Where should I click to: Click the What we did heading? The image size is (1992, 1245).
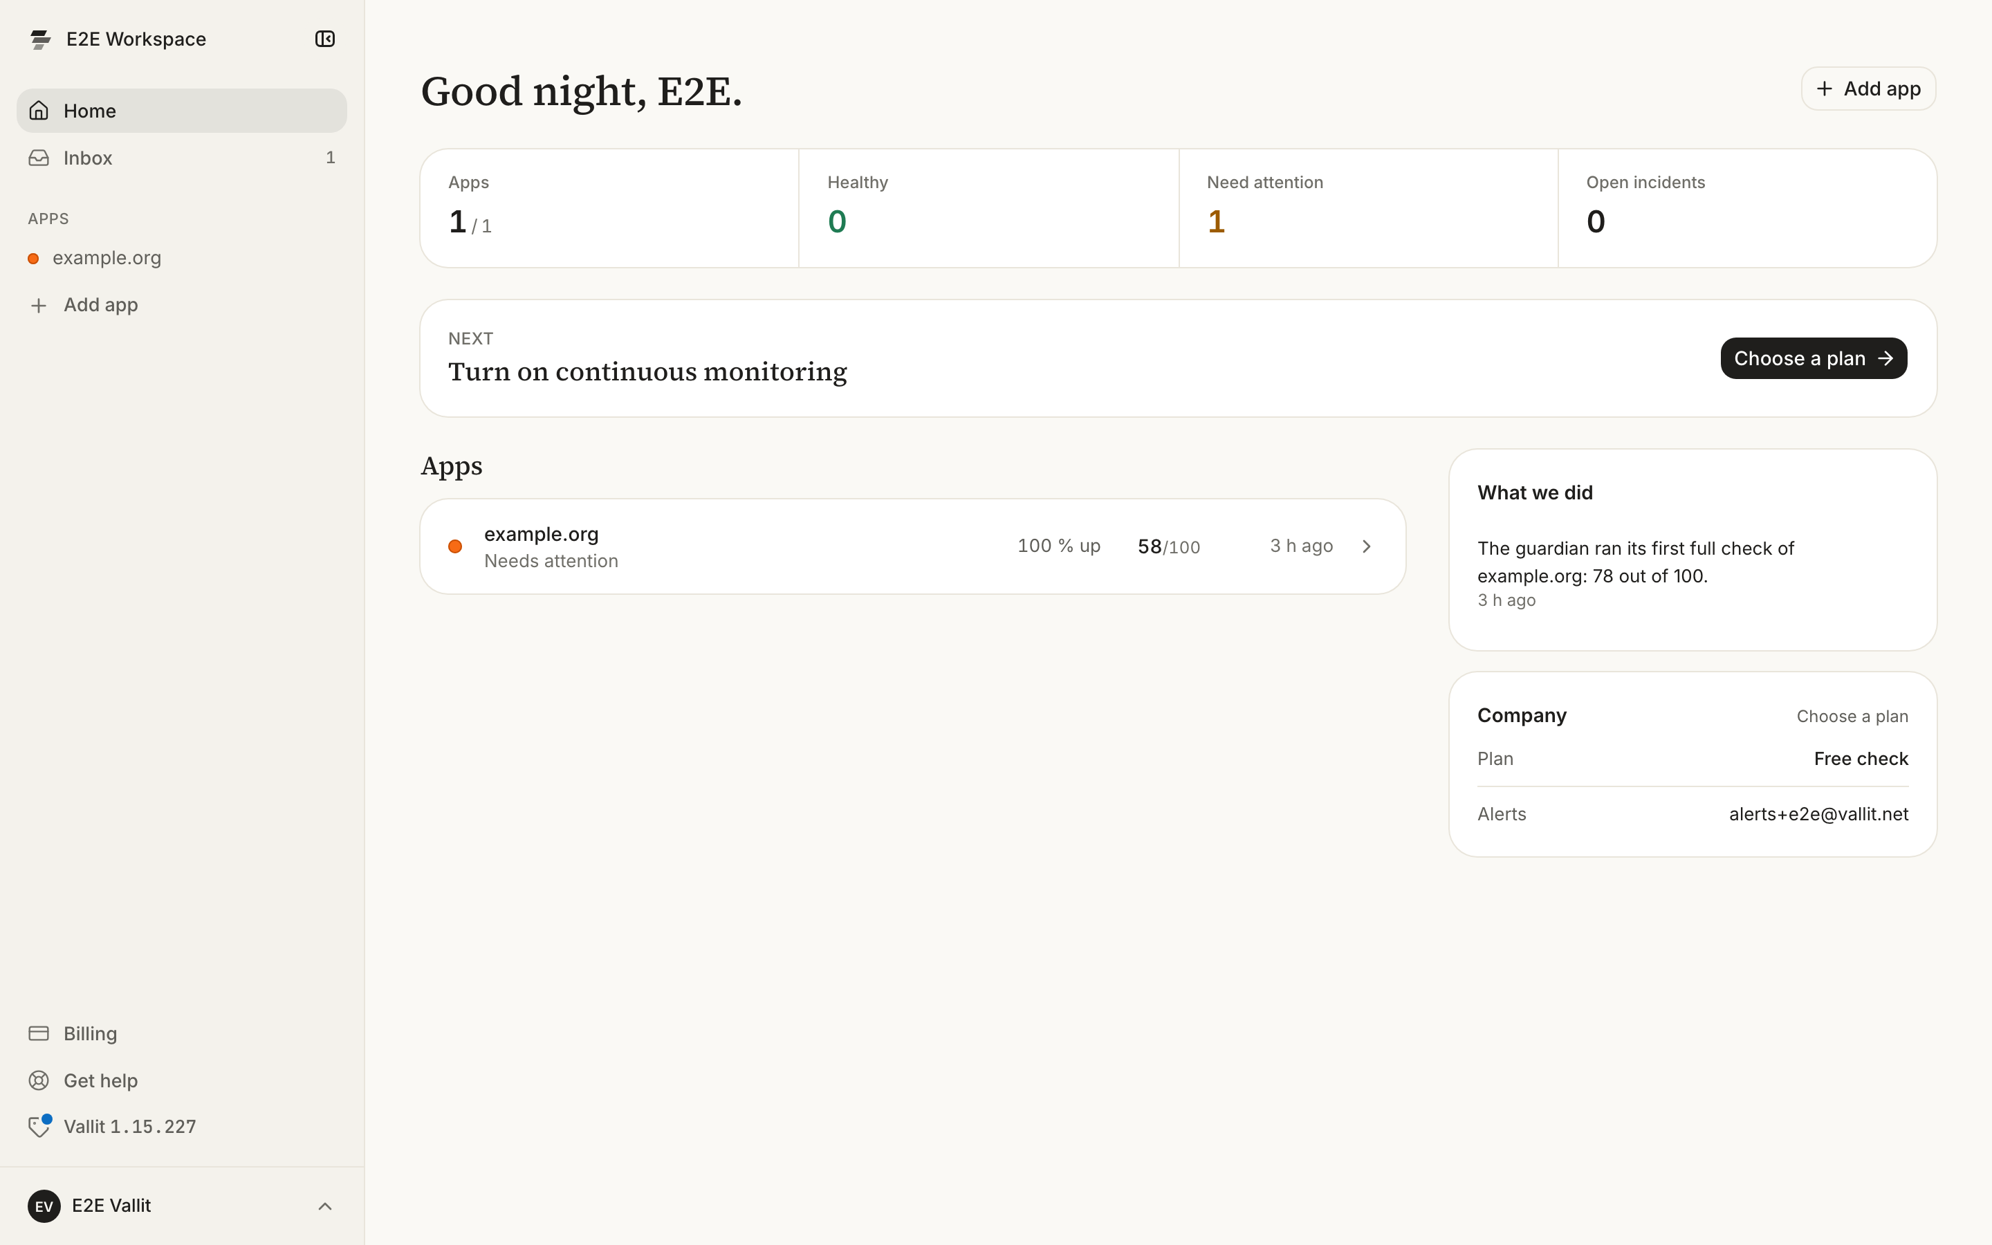pyautogui.click(x=1535, y=493)
